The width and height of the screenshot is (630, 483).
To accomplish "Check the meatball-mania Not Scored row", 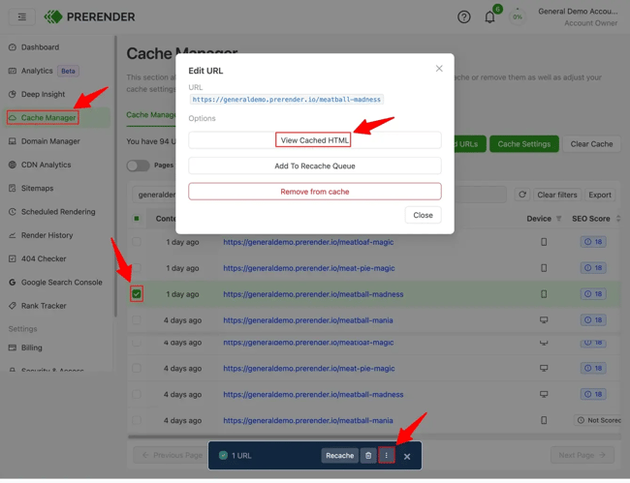I will [137, 420].
